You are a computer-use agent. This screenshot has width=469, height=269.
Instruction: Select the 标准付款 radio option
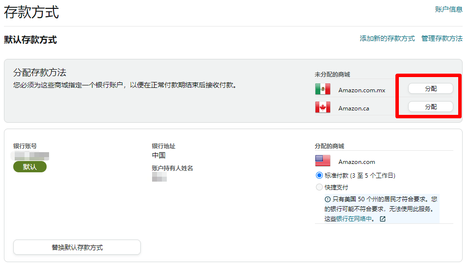point(319,175)
